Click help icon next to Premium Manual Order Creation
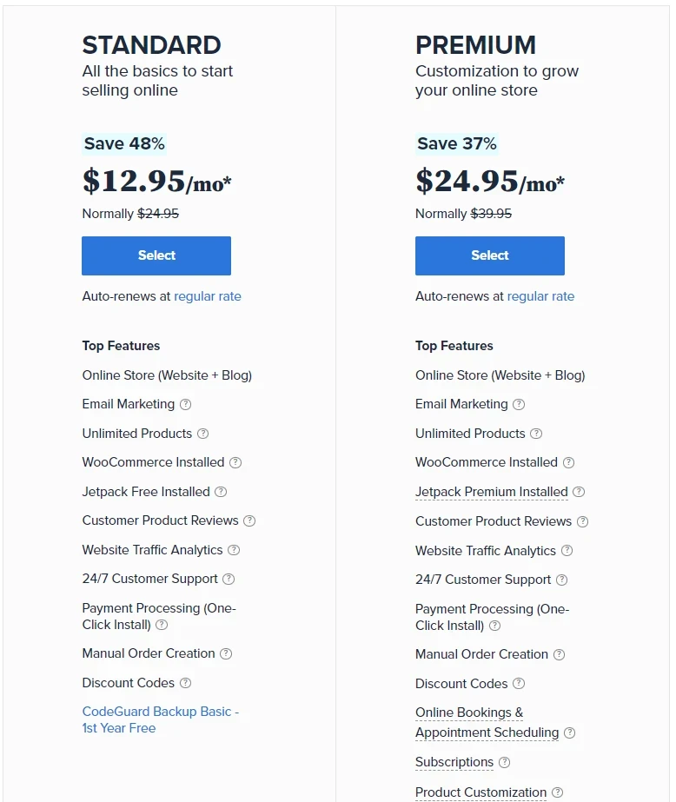 559,654
